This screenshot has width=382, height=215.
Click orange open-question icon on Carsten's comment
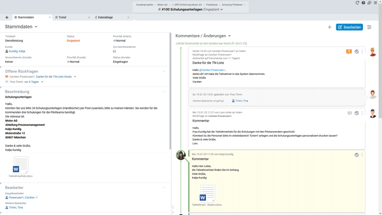[349, 51]
